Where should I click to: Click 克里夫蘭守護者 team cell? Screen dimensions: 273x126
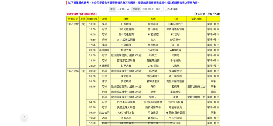pos(175,82)
